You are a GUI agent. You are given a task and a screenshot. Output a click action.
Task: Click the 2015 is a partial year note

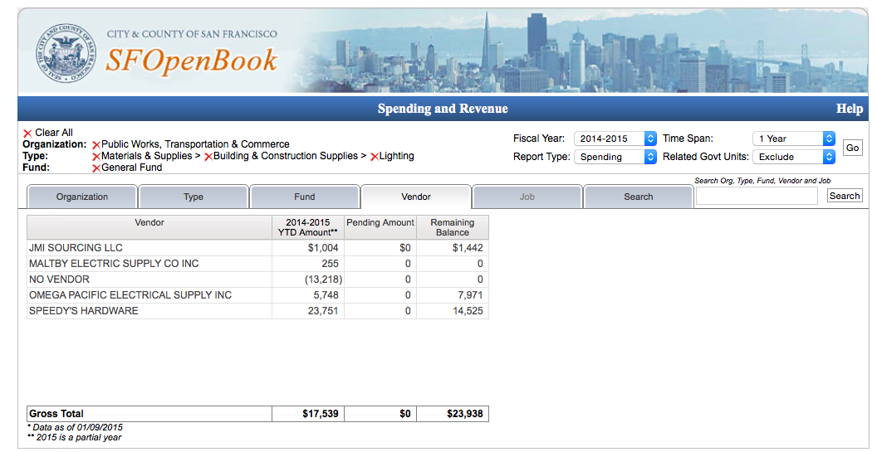pyautogui.click(x=75, y=437)
